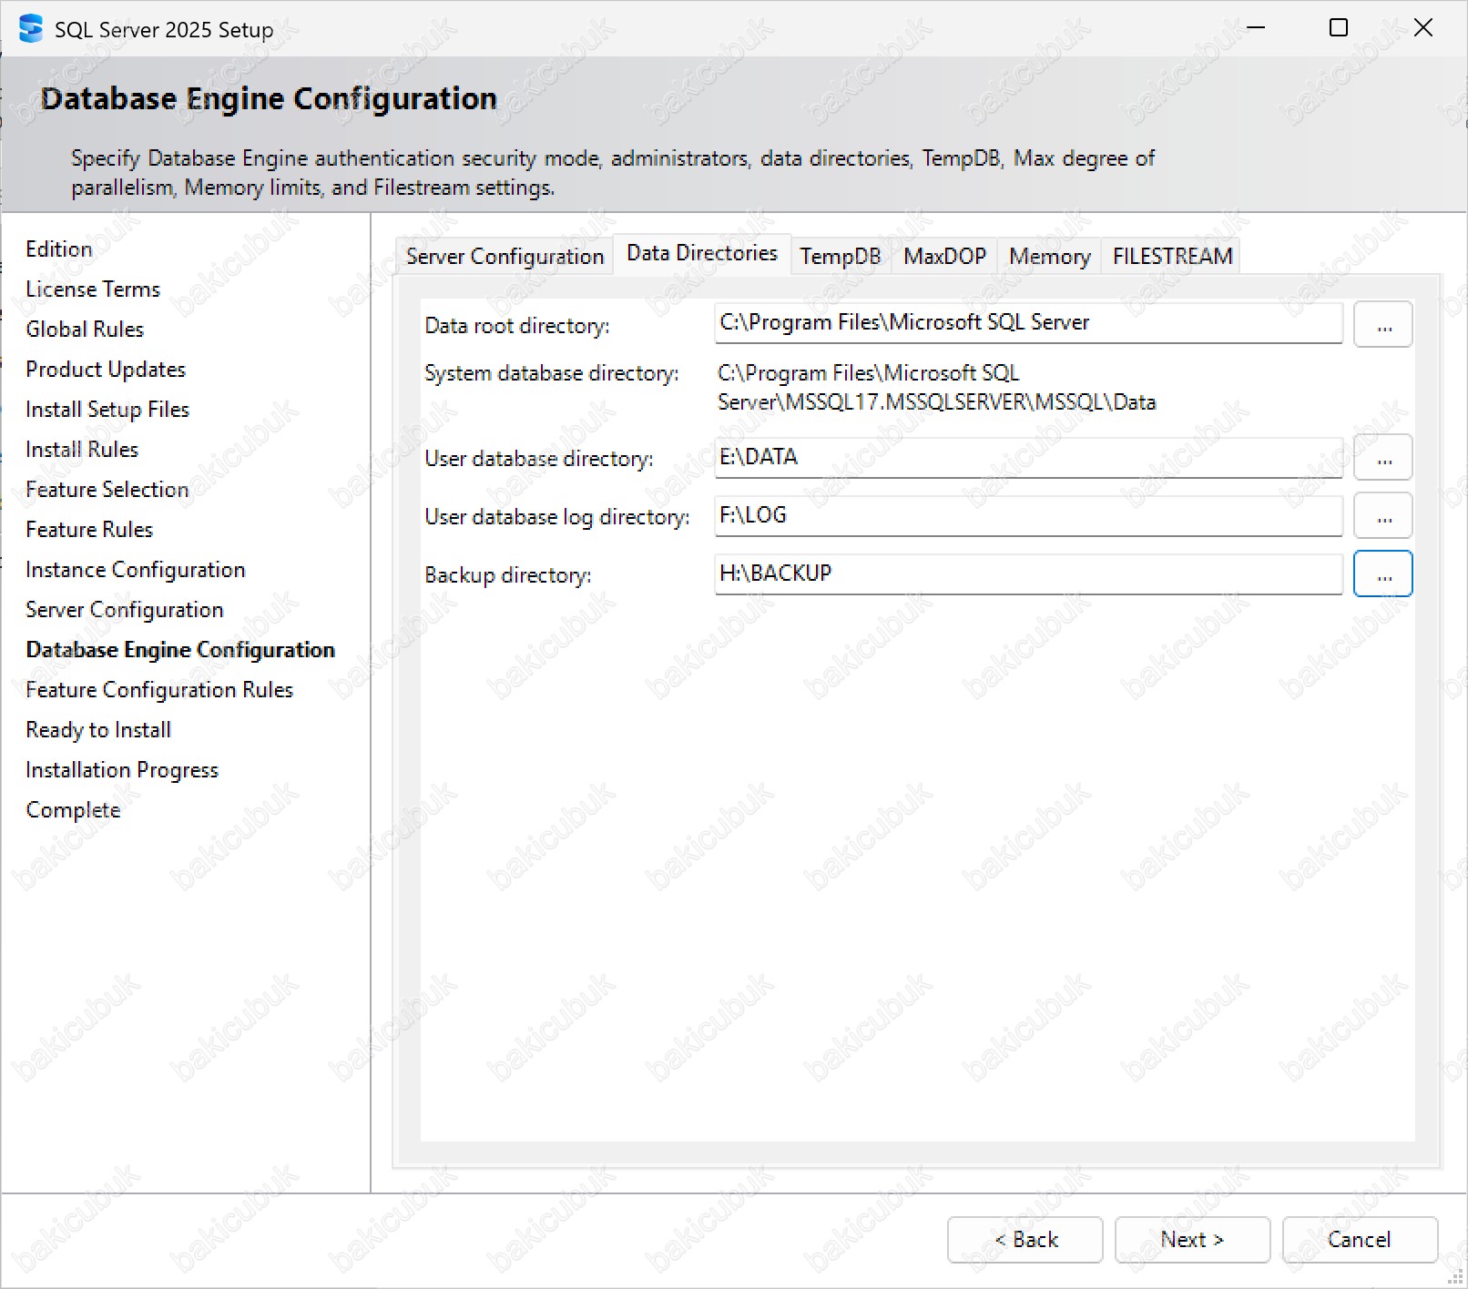Go to the Memory tab
This screenshot has width=1468, height=1289.
tap(1049, 257)
